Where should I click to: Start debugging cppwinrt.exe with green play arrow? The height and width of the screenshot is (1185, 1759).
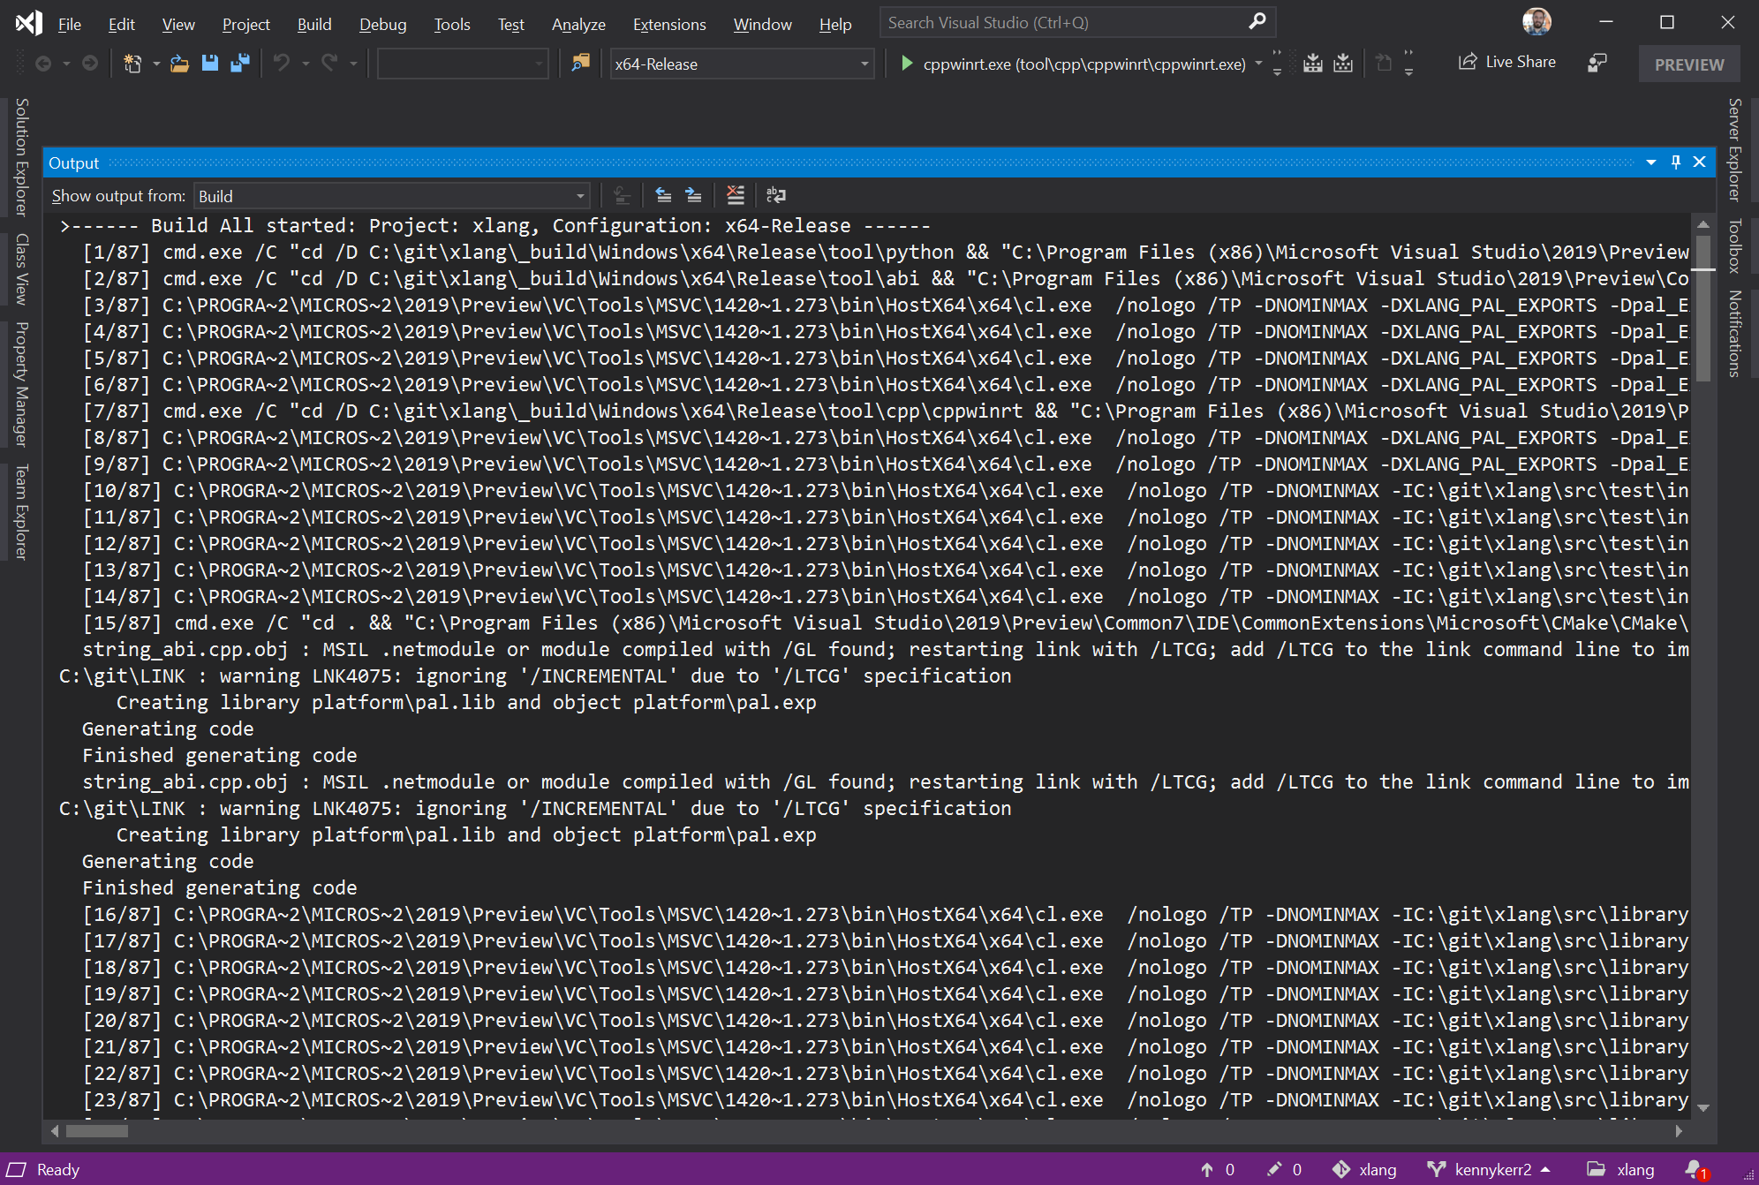[x=906, y=63]
